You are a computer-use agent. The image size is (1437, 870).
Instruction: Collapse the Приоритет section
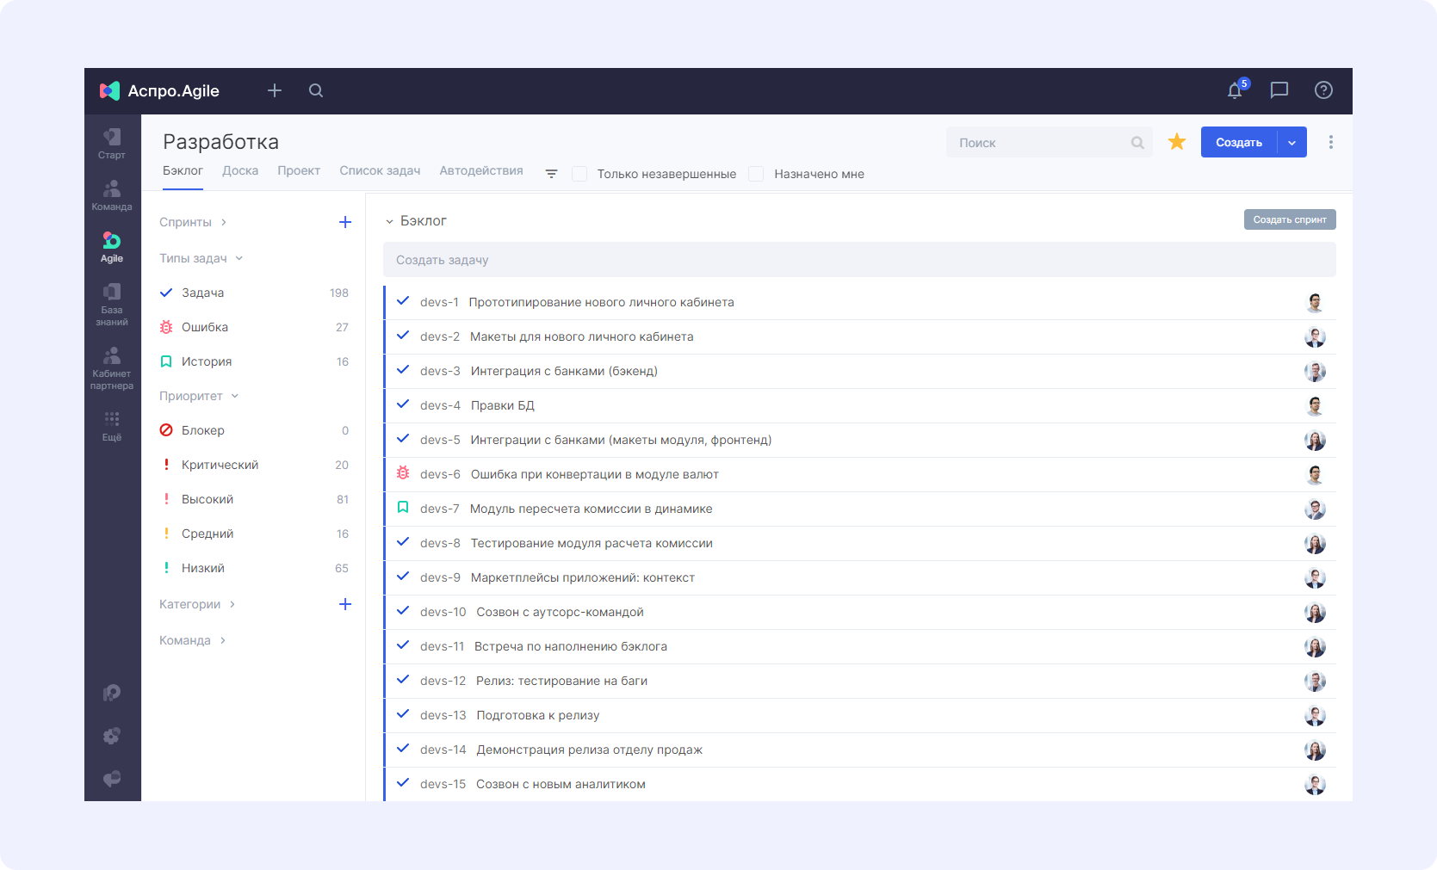tap(199, 396)
